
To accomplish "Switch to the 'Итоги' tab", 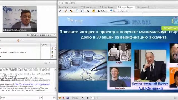I will [75, 7].
